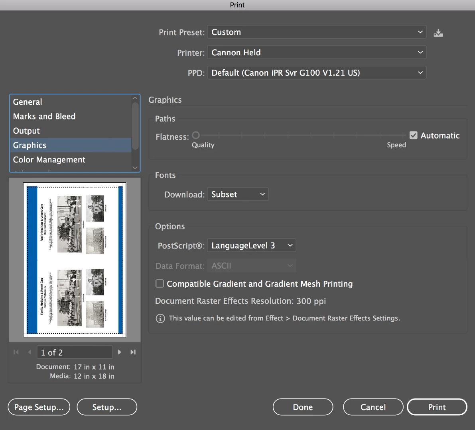This screenshot has width=475, height=430.
Task: Click the Quality label under Flatness slider
Action: pos(203,145)
